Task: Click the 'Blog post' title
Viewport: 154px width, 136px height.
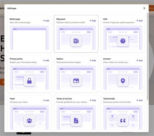Action: (61, 19)
